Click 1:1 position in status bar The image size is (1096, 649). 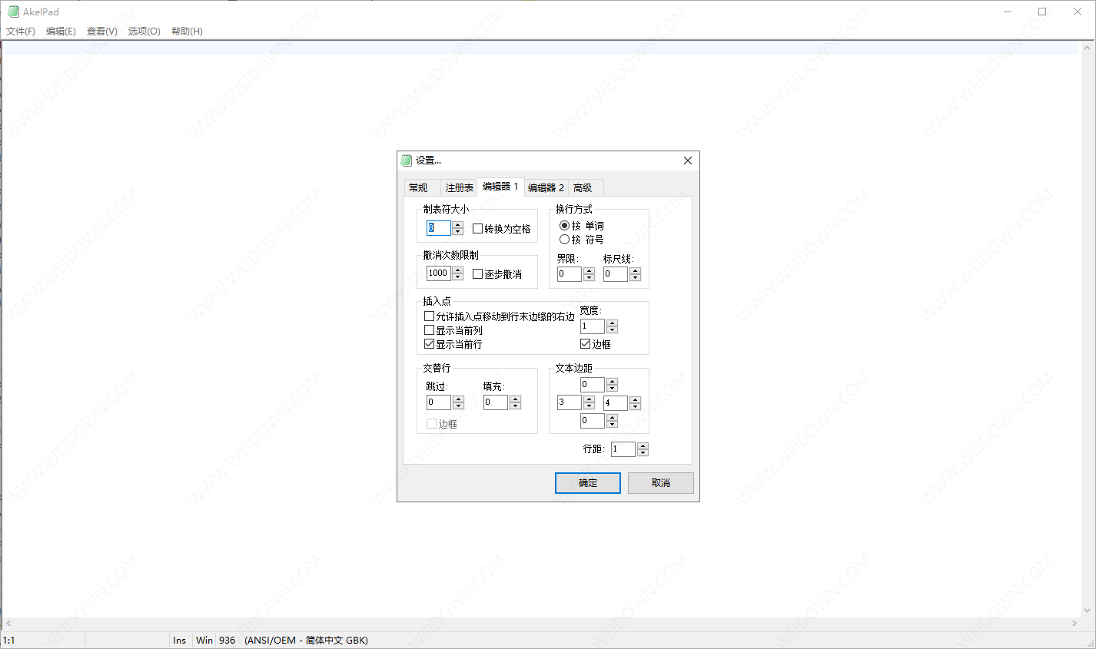[x=9, y=641]
